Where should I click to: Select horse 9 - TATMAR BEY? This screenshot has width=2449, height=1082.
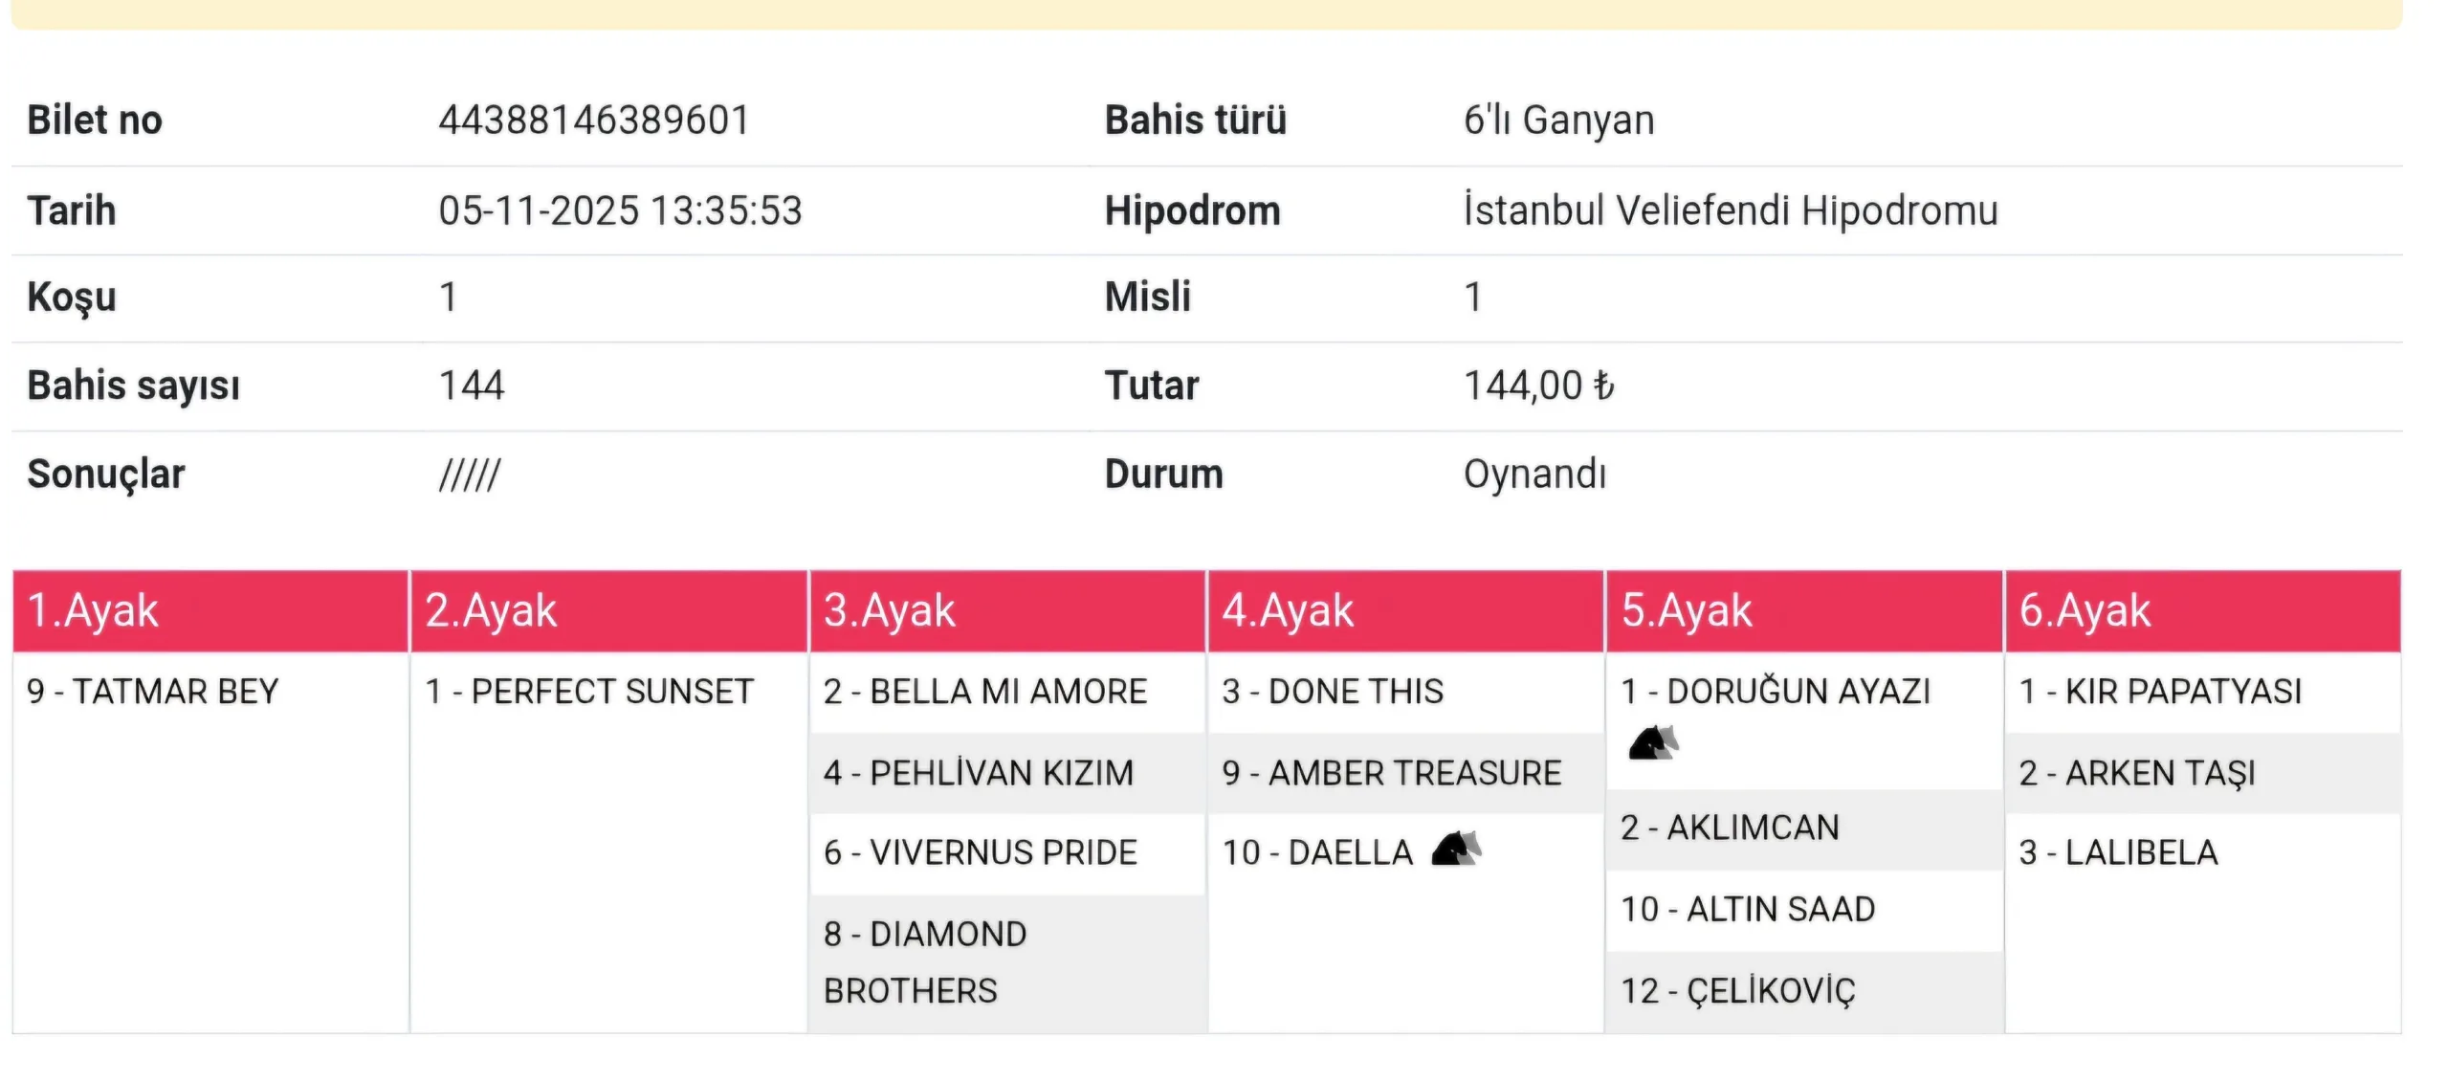153,692
